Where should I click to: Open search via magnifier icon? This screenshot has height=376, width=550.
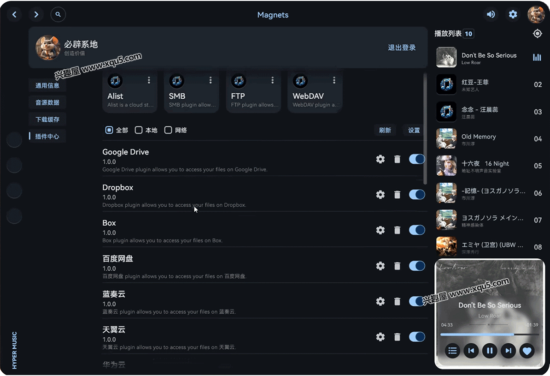click(58, 14)
